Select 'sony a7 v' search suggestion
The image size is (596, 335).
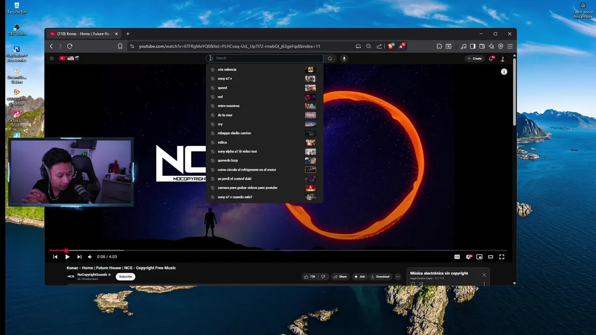tap(264, 79)
